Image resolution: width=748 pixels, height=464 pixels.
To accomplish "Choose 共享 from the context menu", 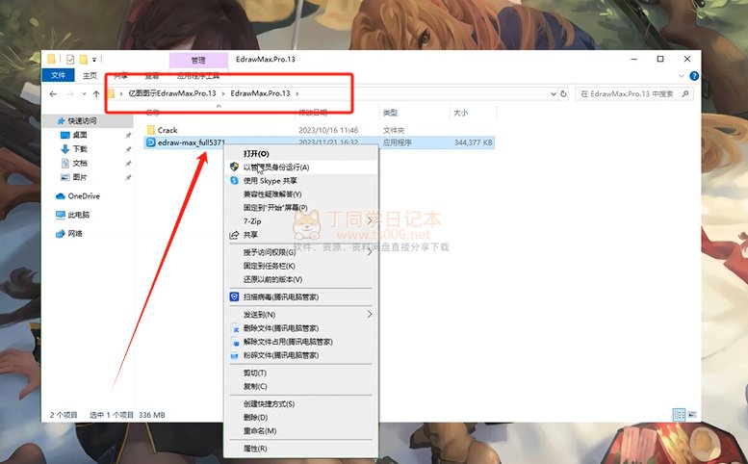I will [301, 235].
